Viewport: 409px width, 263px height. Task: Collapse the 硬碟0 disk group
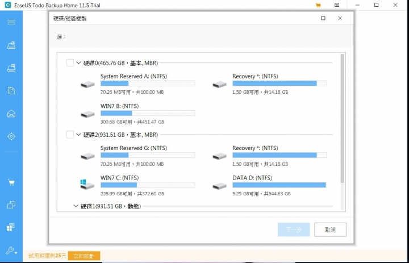(x=78, y=62)
